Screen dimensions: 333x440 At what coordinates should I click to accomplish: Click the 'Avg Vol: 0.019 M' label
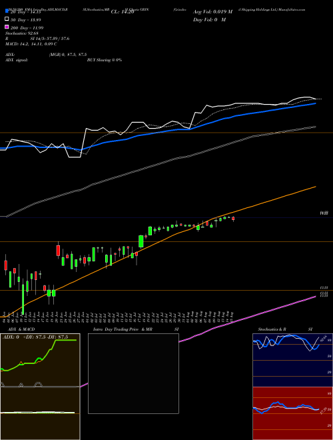pyautogui.click(x=212, y=12)
